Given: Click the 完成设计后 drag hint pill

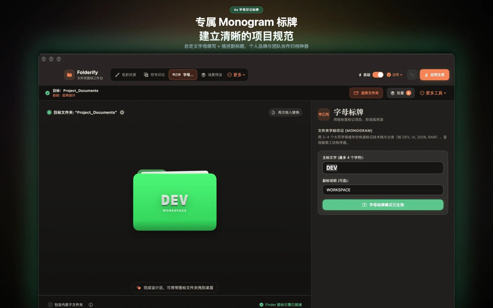Looking at the screenshot, I should coord(175,288).
